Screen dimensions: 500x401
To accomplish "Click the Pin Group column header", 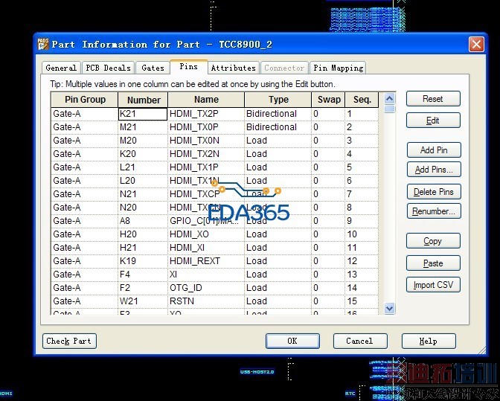I will point(85,100).
